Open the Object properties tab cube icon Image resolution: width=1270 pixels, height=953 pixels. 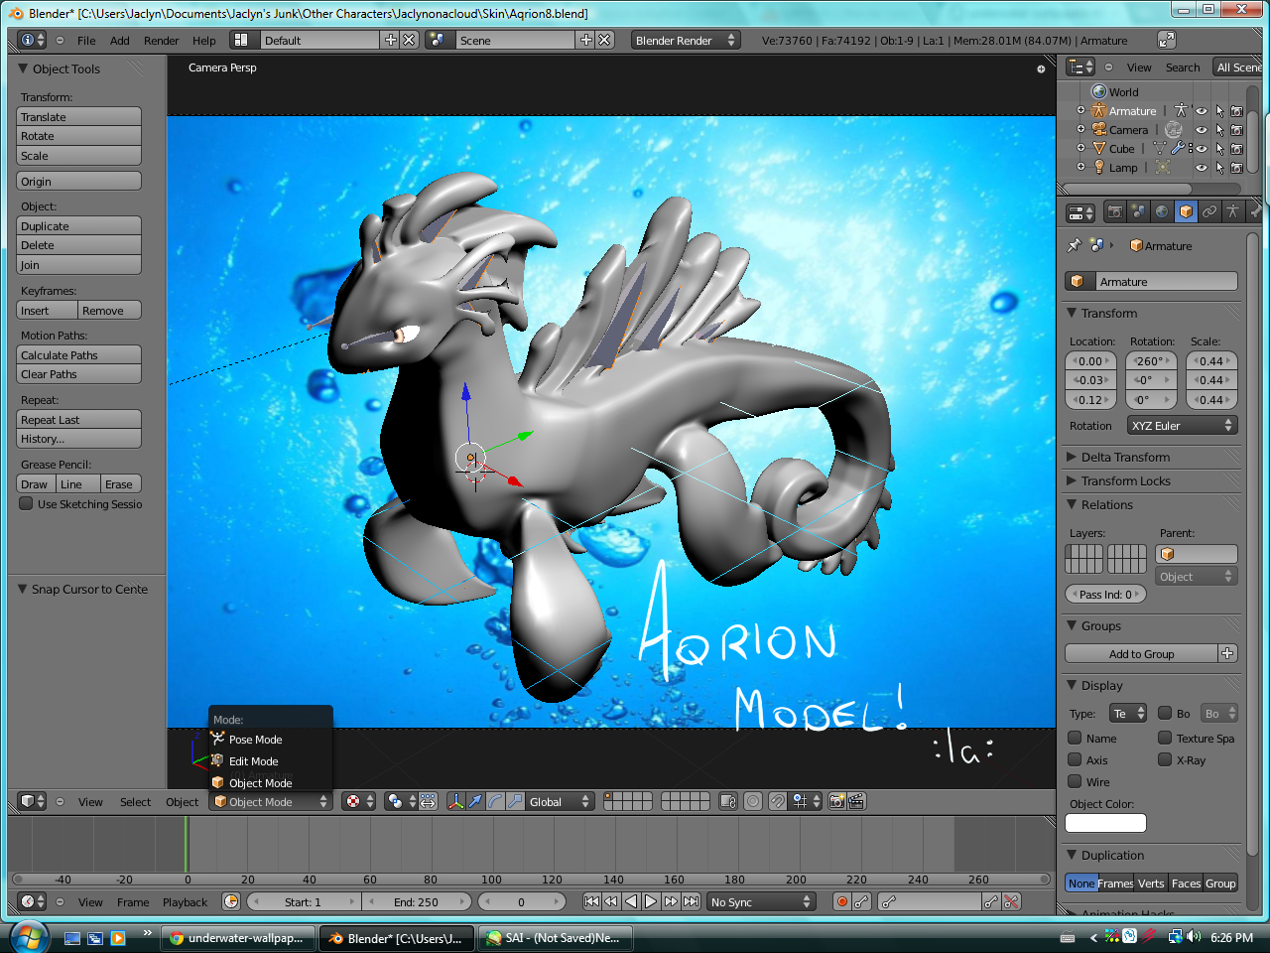coord(1186,211)
